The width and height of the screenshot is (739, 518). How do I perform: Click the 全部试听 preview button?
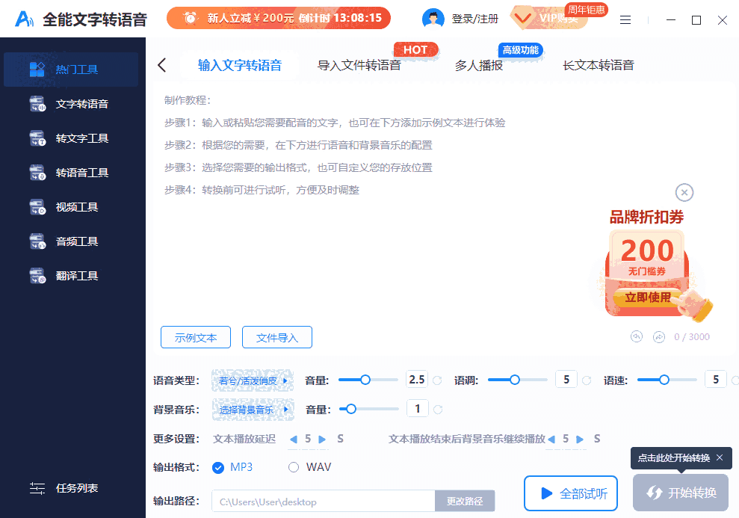[x=570, y=493]
